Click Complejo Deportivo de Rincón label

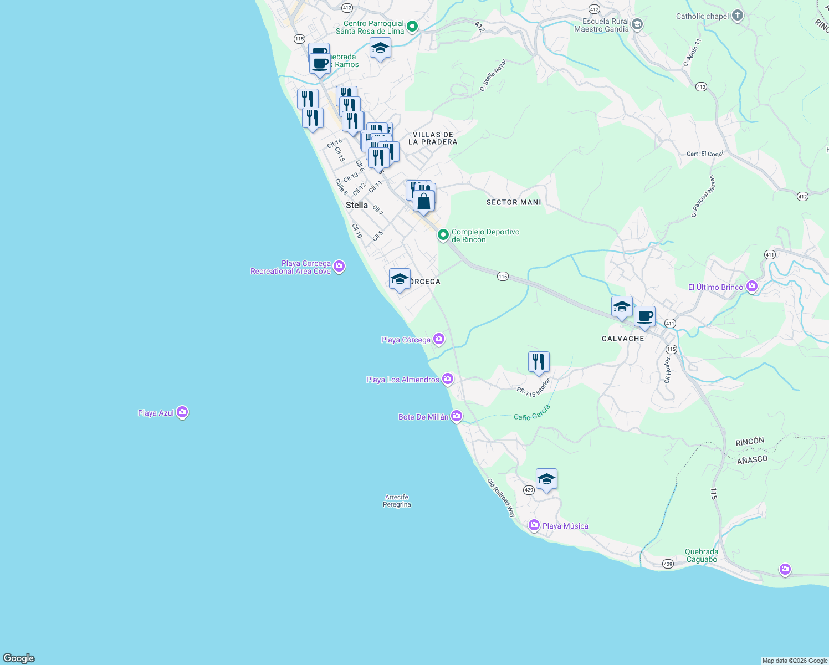485,236
